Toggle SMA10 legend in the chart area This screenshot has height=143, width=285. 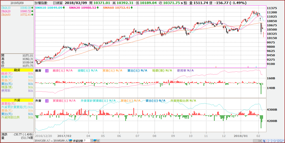[50, 8]
